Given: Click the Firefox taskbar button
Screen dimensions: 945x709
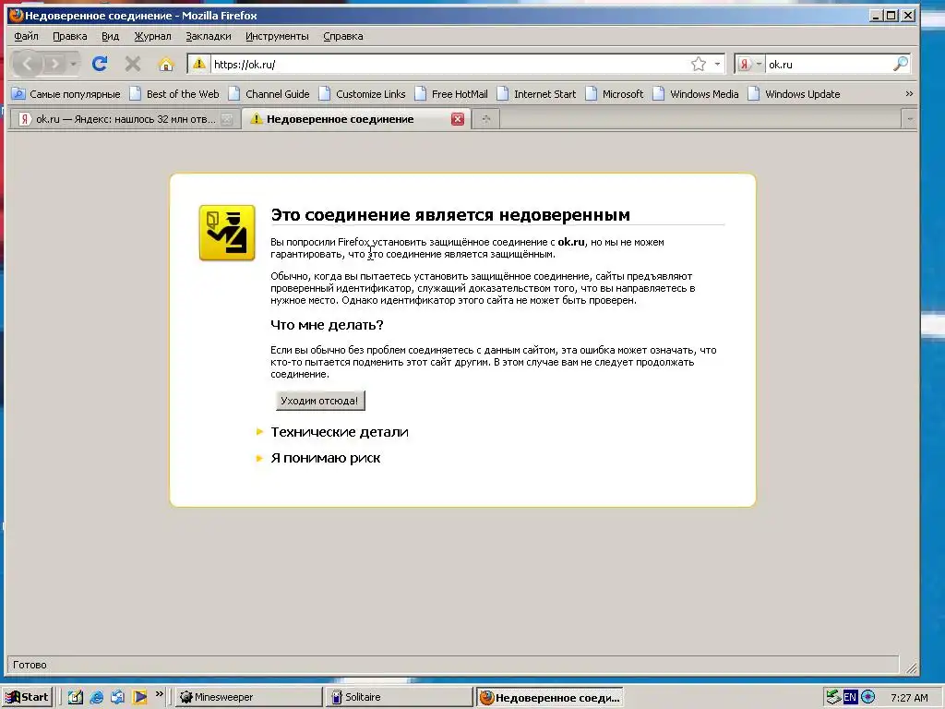Looking at the screenshot, I should coord(550,698).
